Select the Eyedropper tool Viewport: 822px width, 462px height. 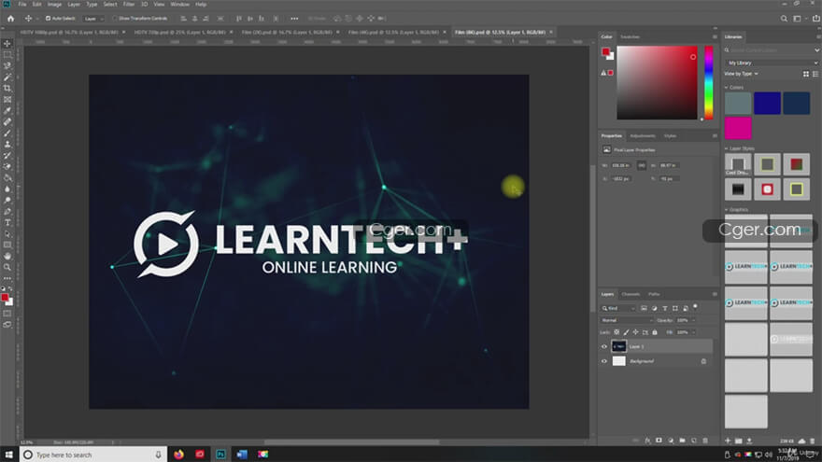(7, 110)
